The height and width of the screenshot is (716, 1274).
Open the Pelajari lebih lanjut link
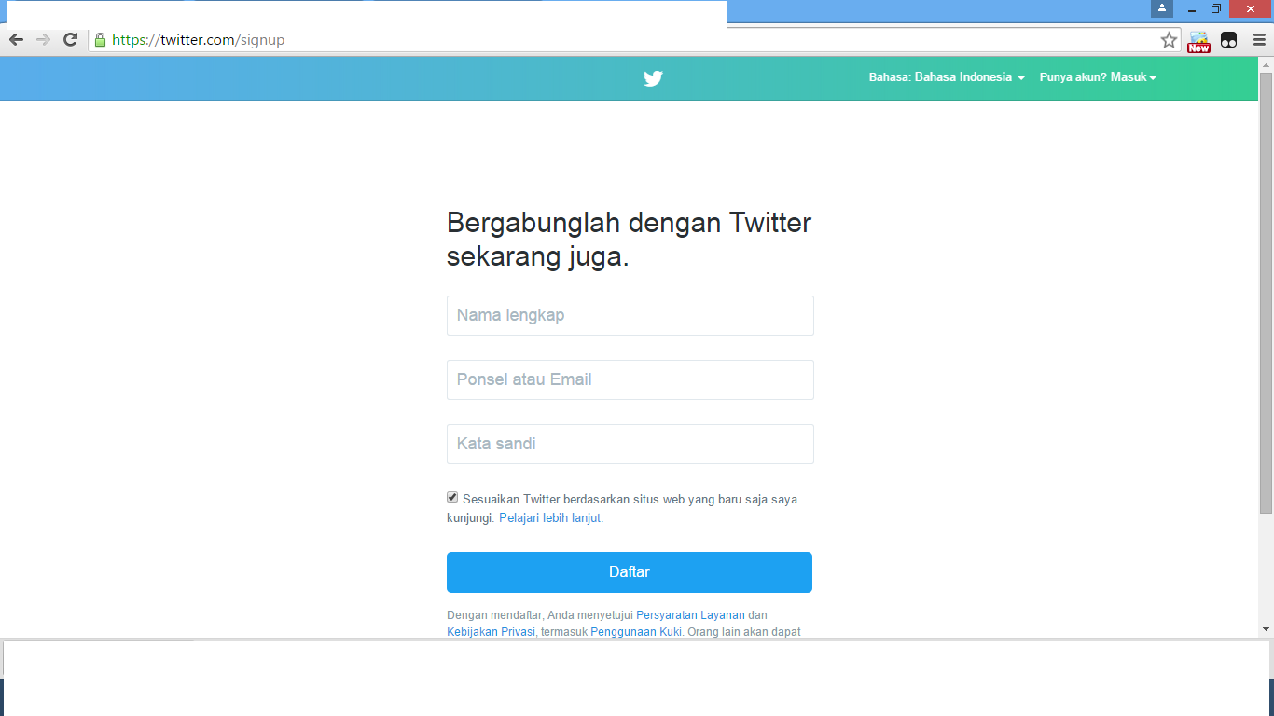click(551, 518)
